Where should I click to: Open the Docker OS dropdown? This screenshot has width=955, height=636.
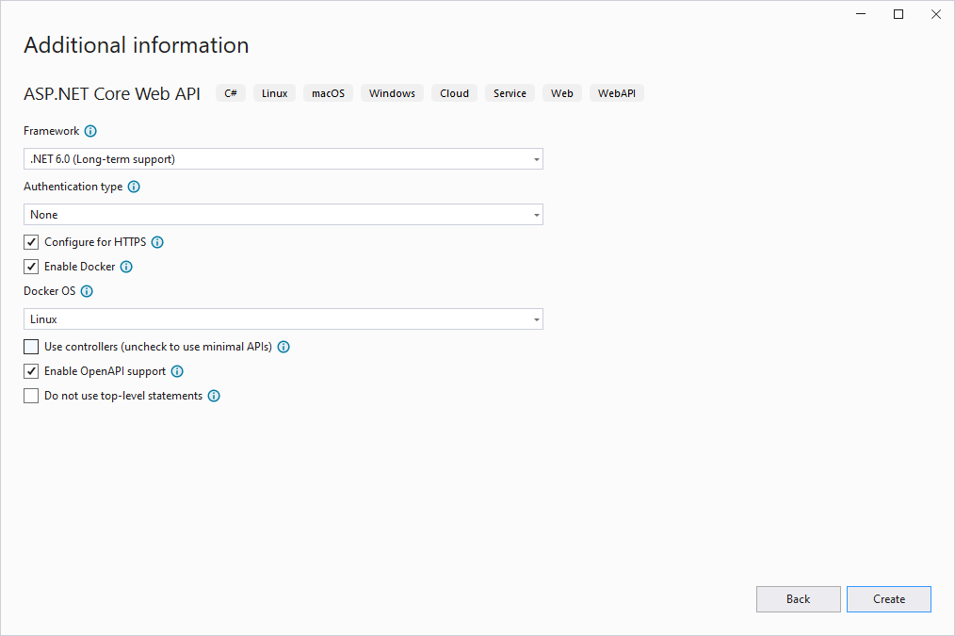point(283,319)
